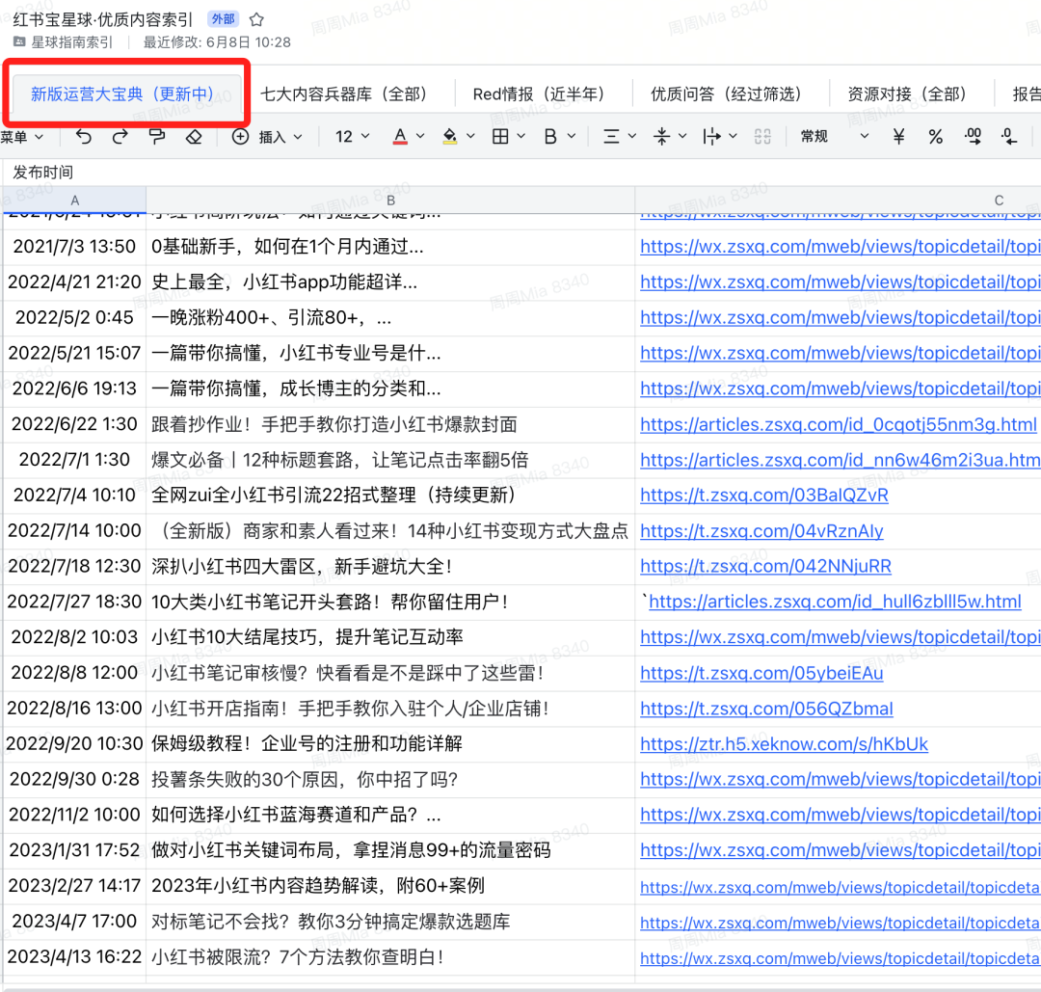Expand the fill color dropdown arrow
Screen dimensions: 1041x992
[470, 137]
